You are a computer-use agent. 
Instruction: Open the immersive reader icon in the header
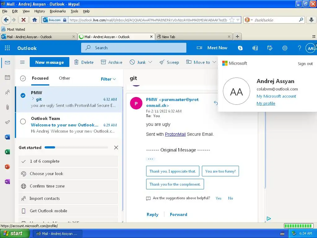point(255,48)
